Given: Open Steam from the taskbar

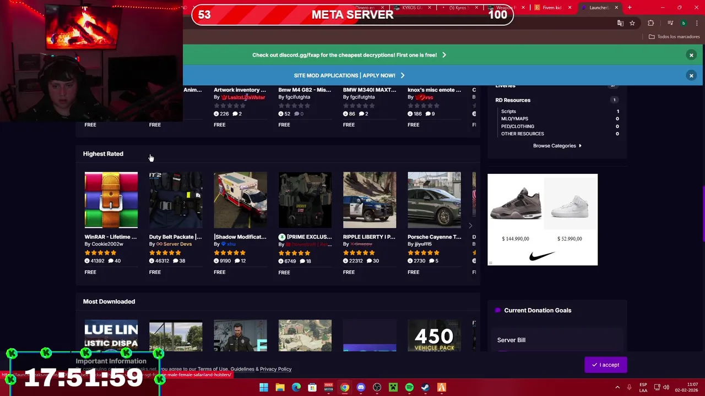Looking at the screenshot, I should tap(425, 387).
